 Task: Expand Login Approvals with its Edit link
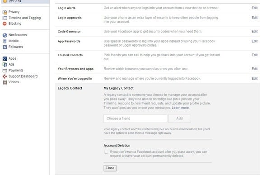coord(254,18)
